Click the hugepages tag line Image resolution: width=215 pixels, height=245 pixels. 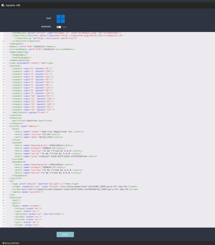pos(20,55)
